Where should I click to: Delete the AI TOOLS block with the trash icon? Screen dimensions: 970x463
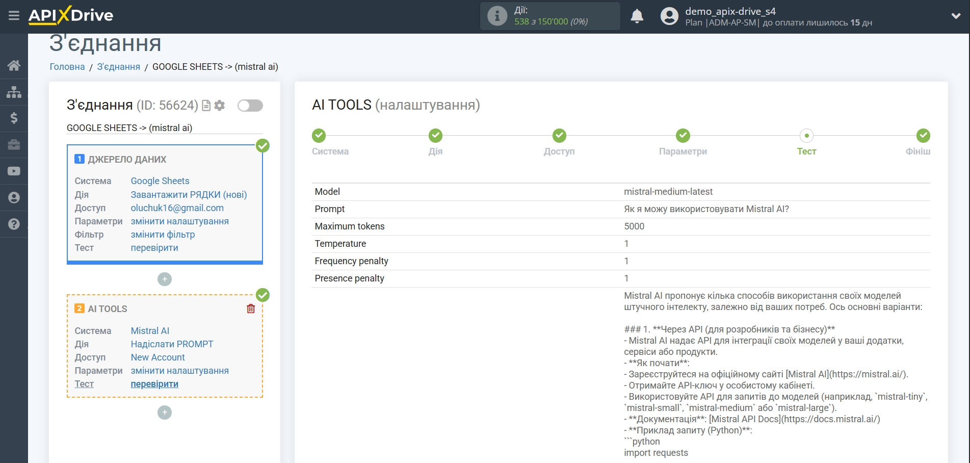click(251, 308)
